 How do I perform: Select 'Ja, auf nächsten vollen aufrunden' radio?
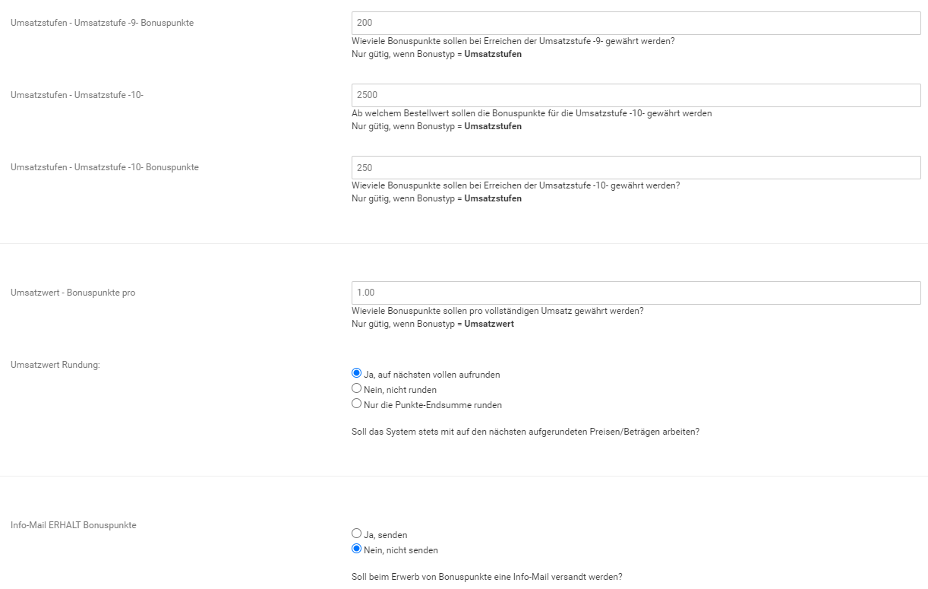point(357,373)
